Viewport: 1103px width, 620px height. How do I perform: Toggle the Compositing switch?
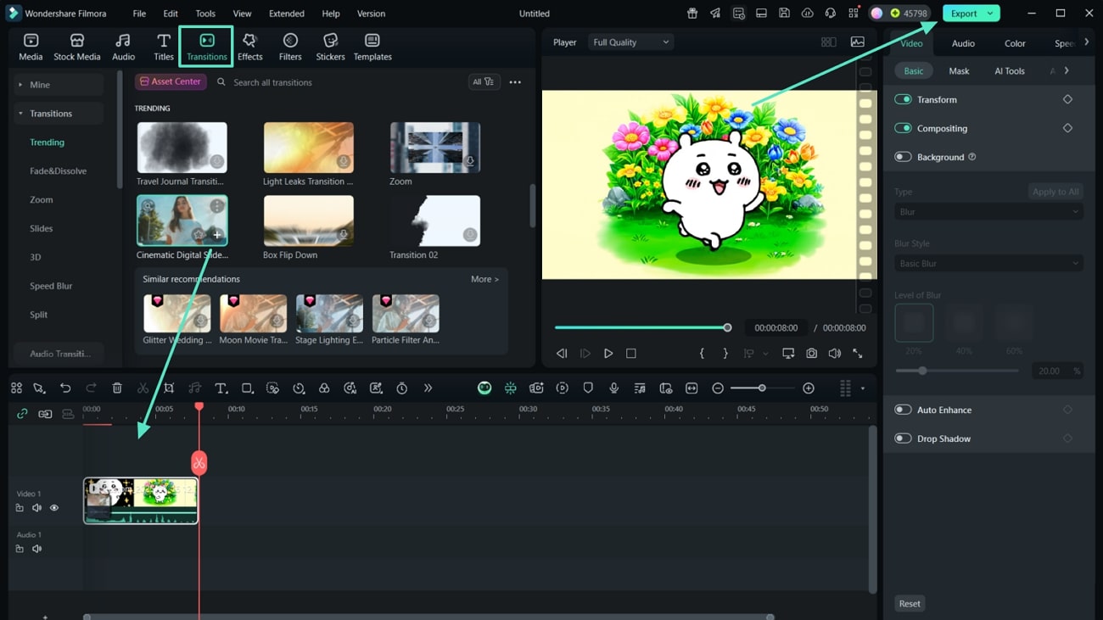[903, 128]
